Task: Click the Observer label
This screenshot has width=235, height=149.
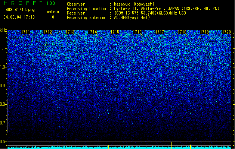Action: [x=76, y=4]
